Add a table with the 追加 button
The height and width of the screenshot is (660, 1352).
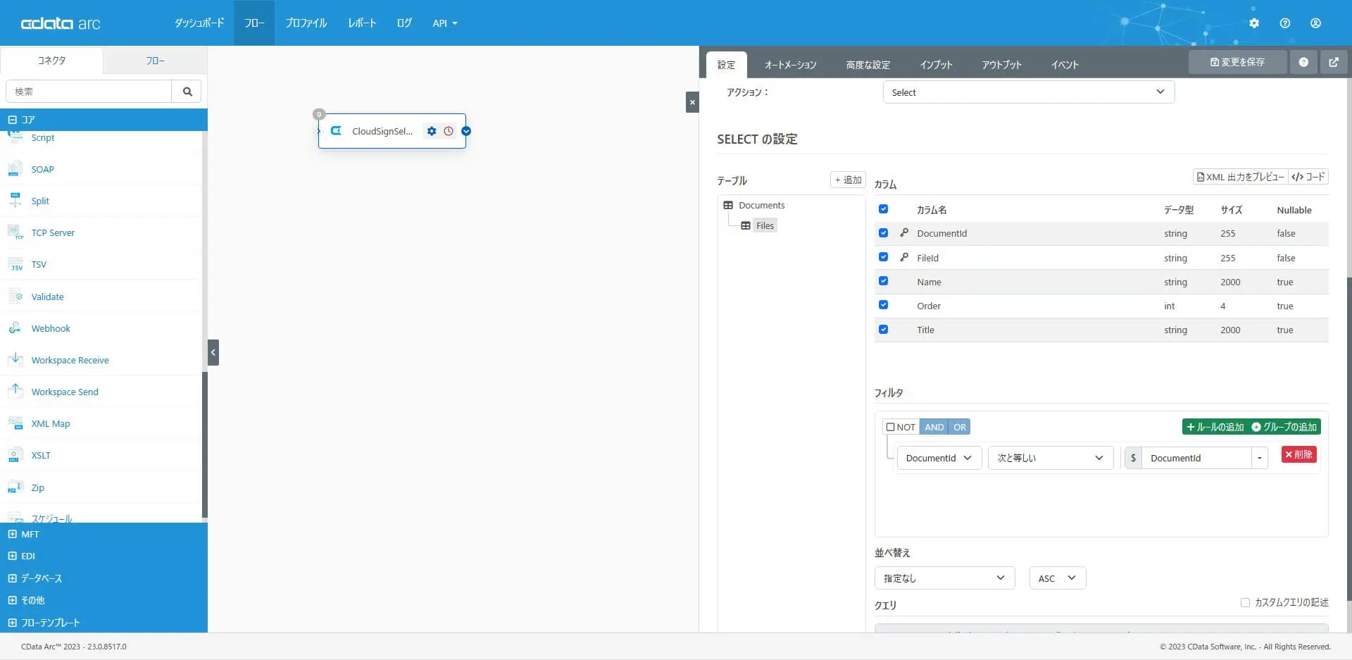pyautogui.click(x=848, y=180)
